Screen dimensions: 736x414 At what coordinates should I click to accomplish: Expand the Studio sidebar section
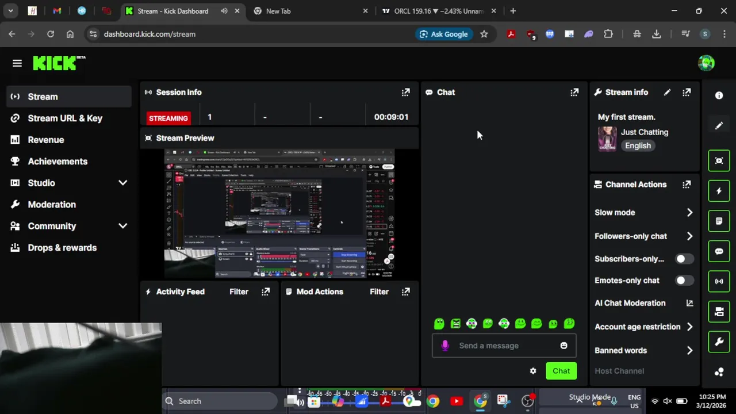click(122, 183)
